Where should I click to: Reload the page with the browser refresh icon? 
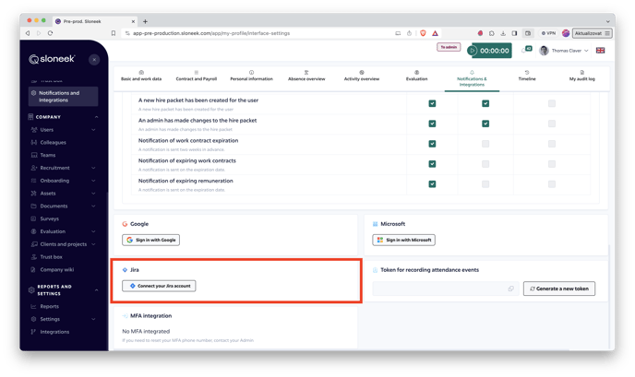[50, 33]
